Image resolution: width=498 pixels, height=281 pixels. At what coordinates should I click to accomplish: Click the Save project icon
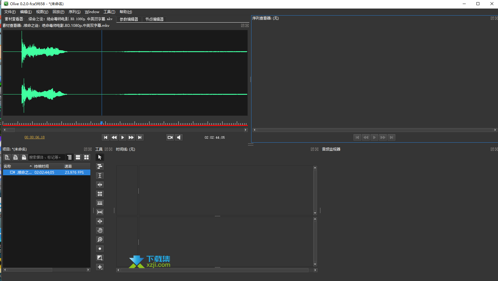pyautogui.click(x=24, y=157)
